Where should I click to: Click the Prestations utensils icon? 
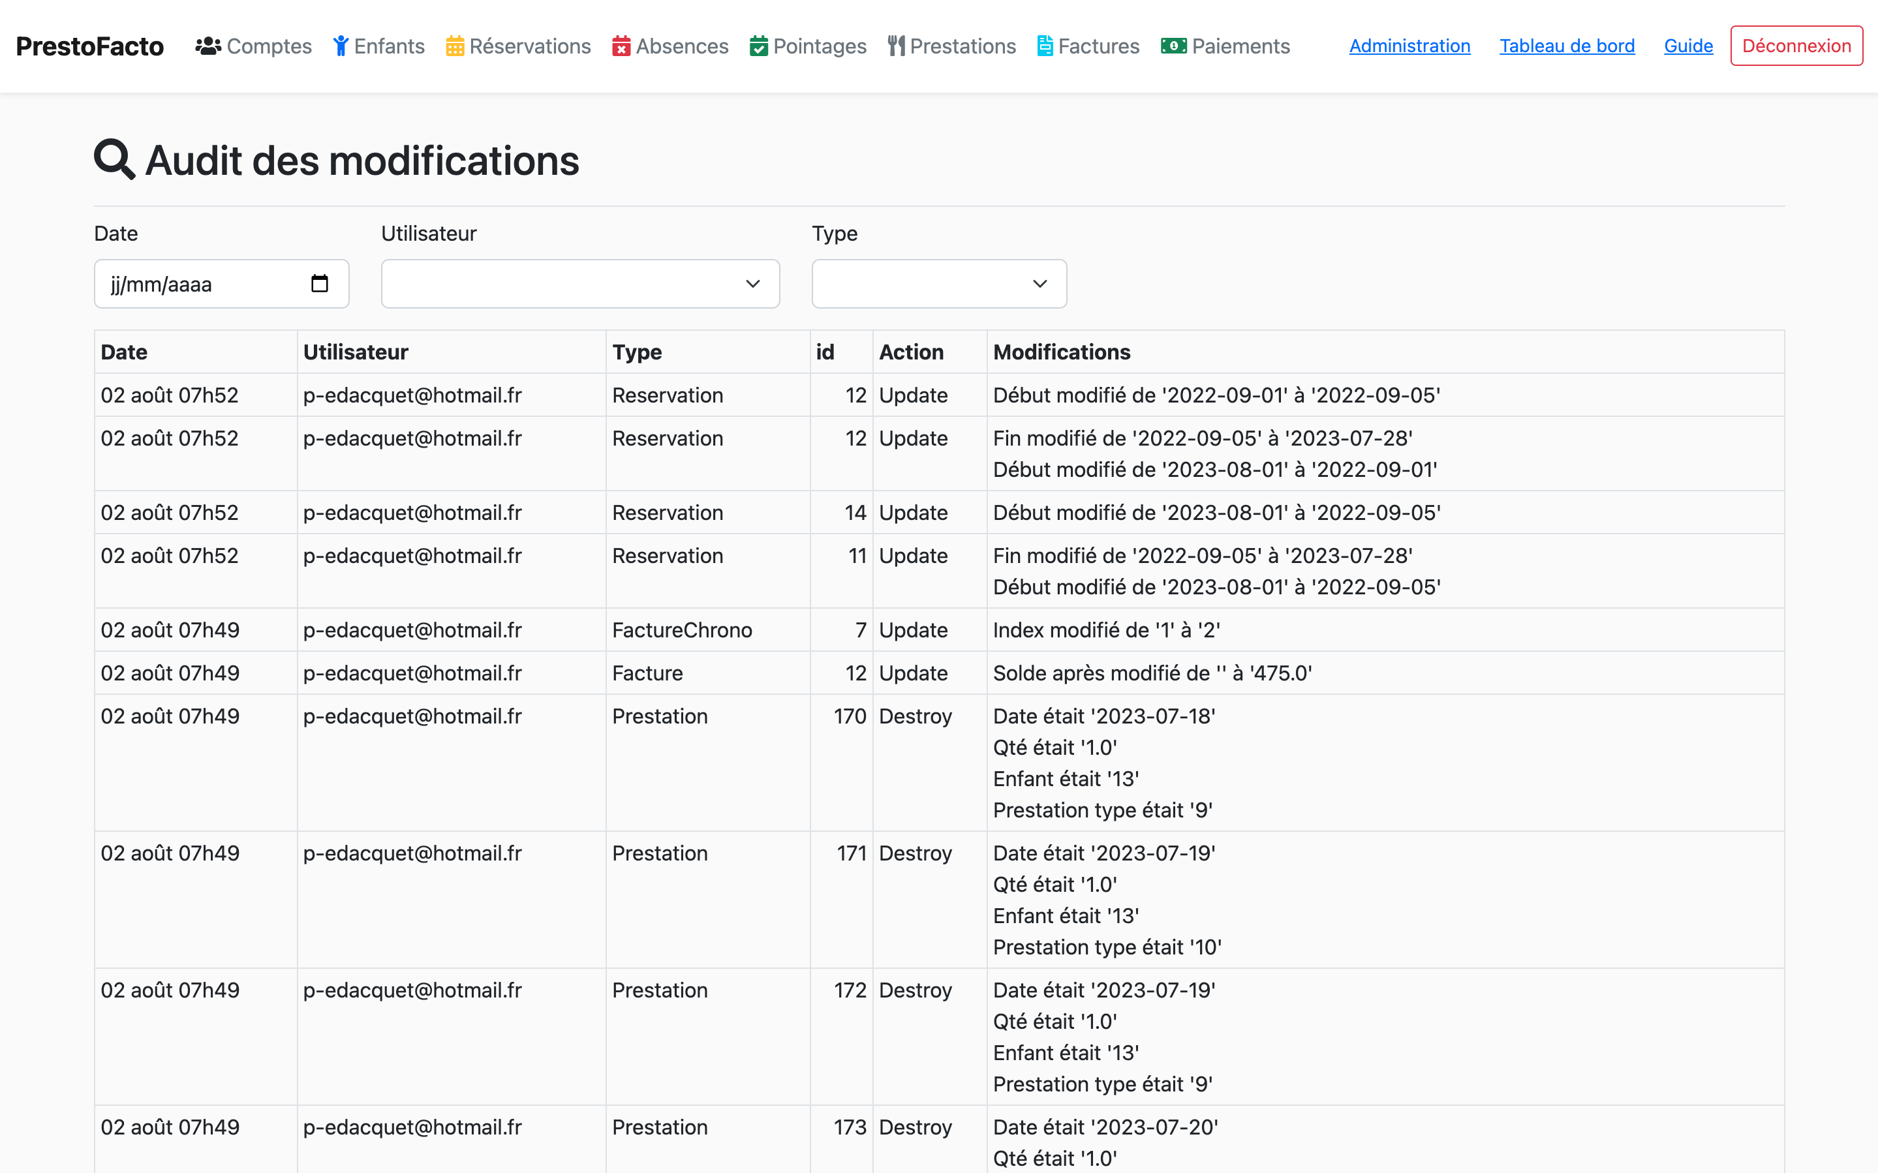pyautogui.click(x=896, y=46)
